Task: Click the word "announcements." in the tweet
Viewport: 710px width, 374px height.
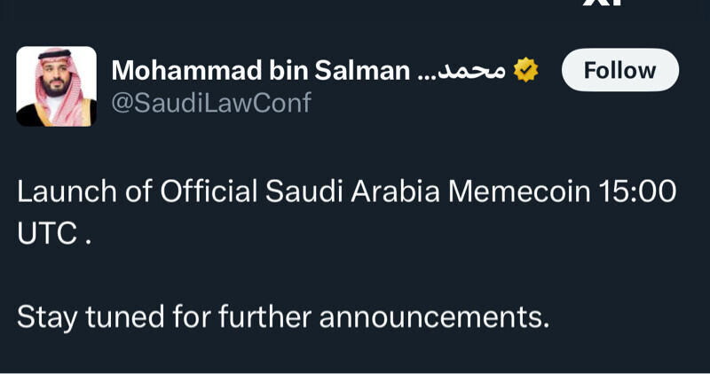Action: (434, 316)
